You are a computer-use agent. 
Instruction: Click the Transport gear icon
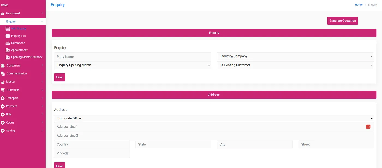3,98
